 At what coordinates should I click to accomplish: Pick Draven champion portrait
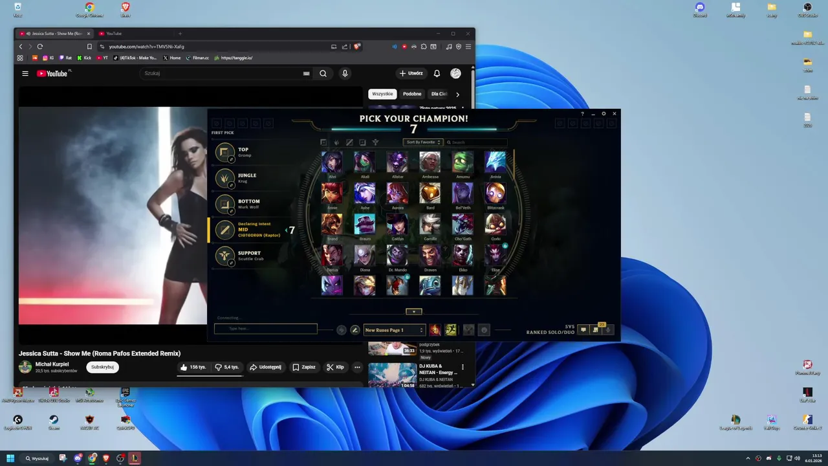(430, 255)
